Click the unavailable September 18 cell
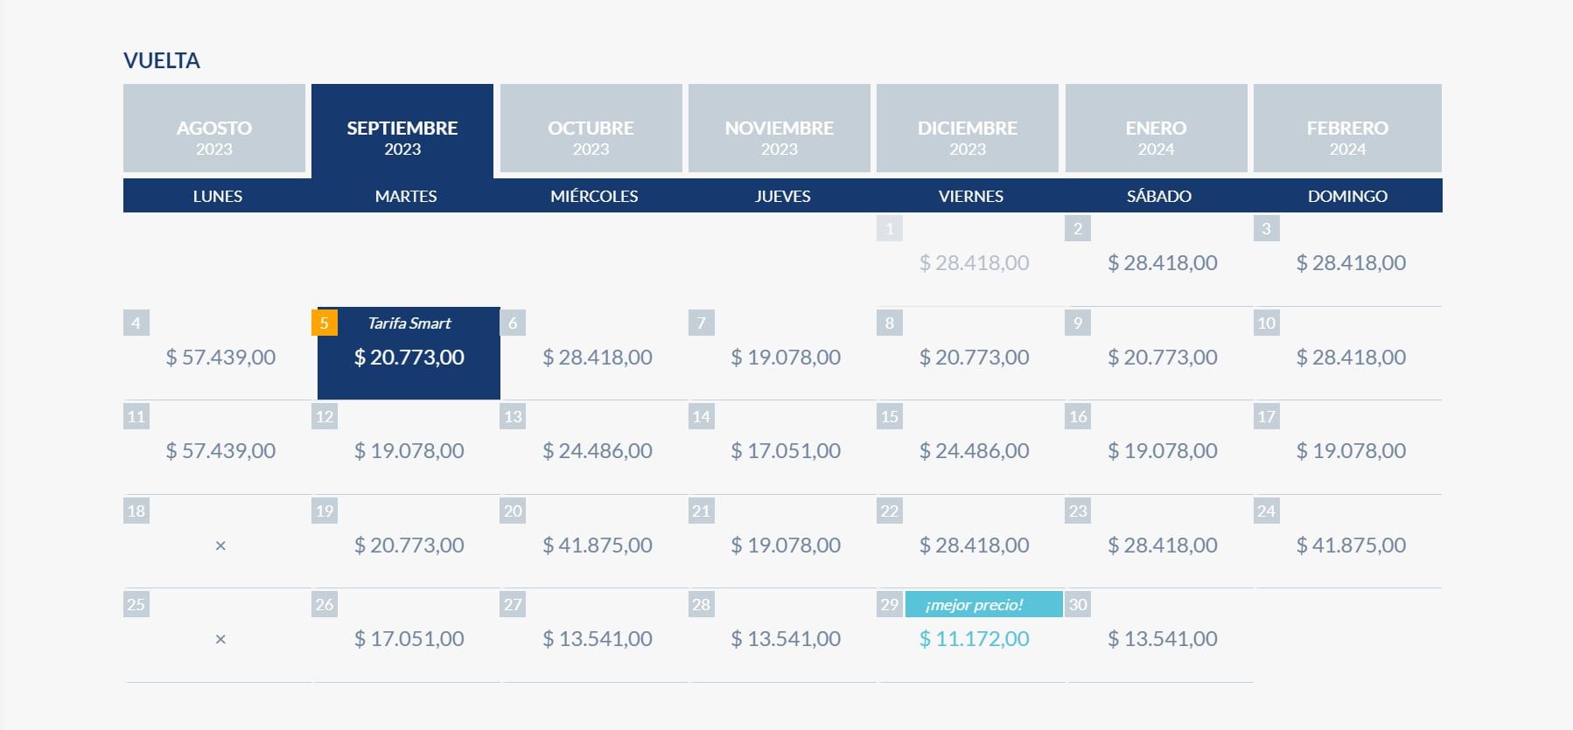This screenshot has width=1573, height=730. point(220,545)
